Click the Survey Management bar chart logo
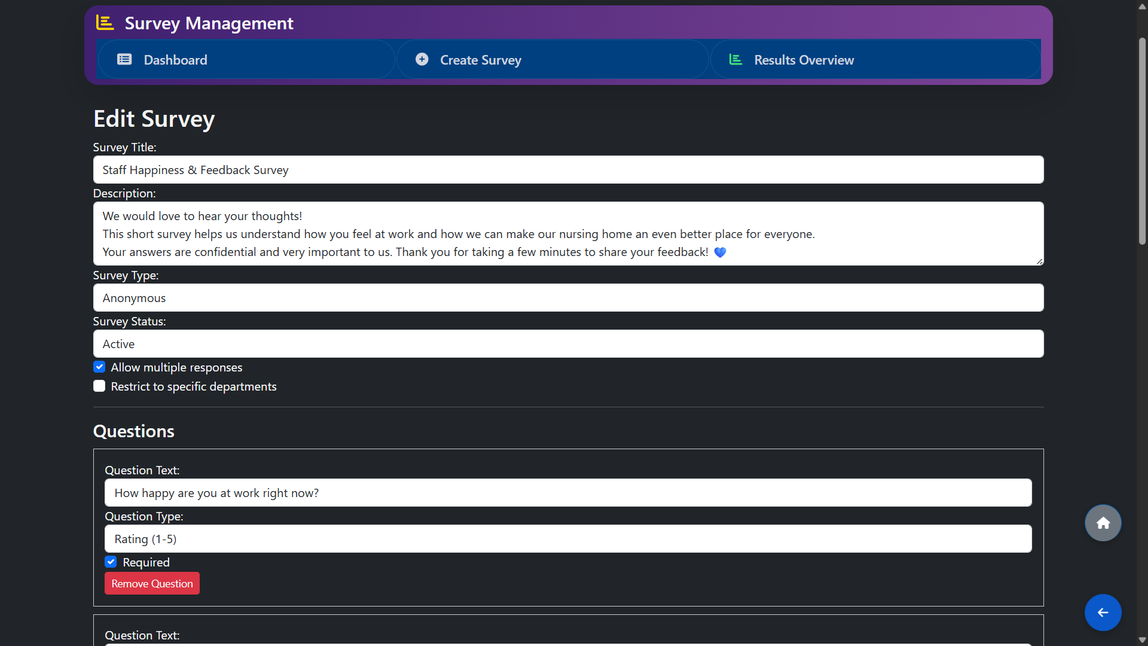 pyautogui.click(x=104, y=23)
